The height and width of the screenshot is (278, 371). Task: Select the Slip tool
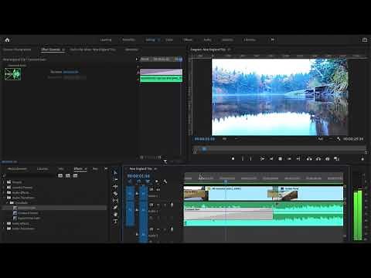[x=115, y=200]
